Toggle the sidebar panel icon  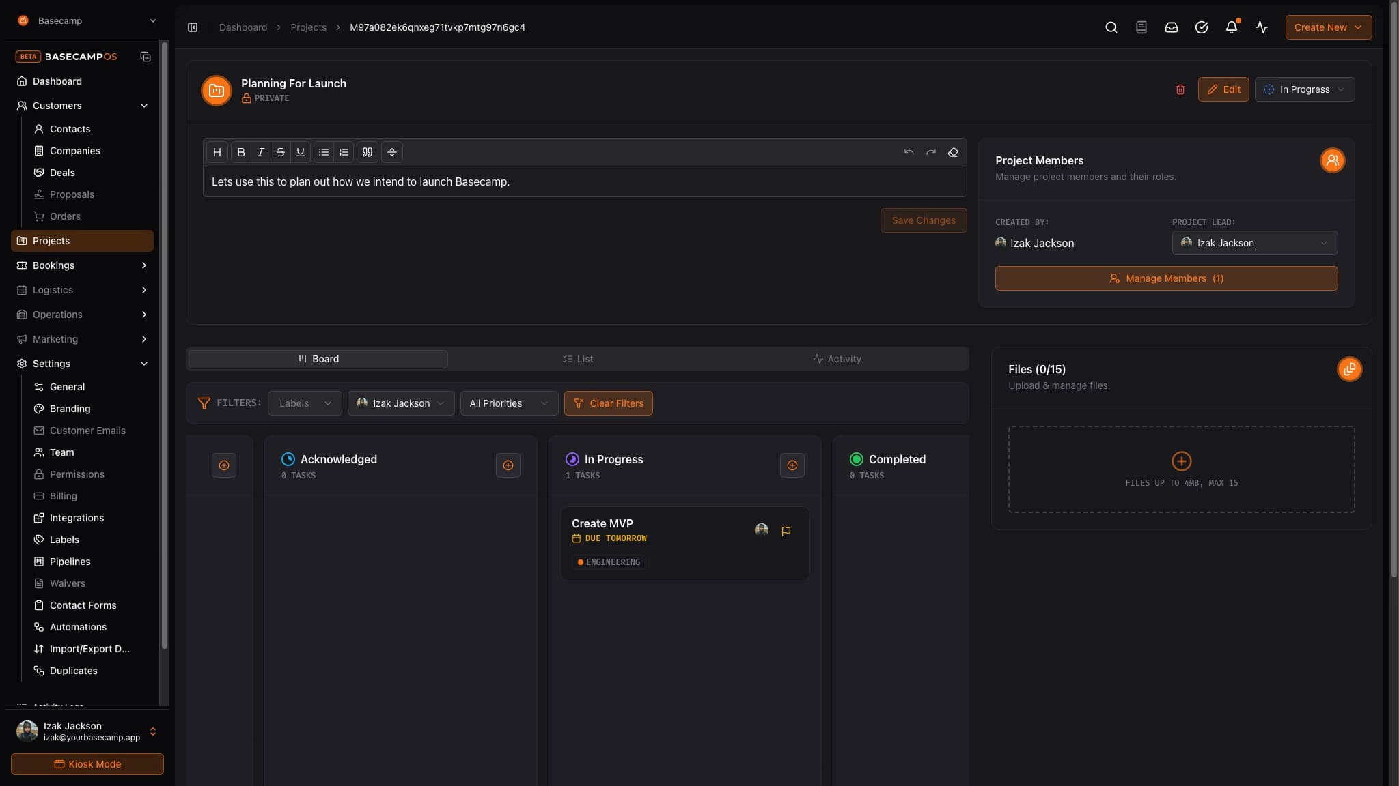tap(193, 27)
